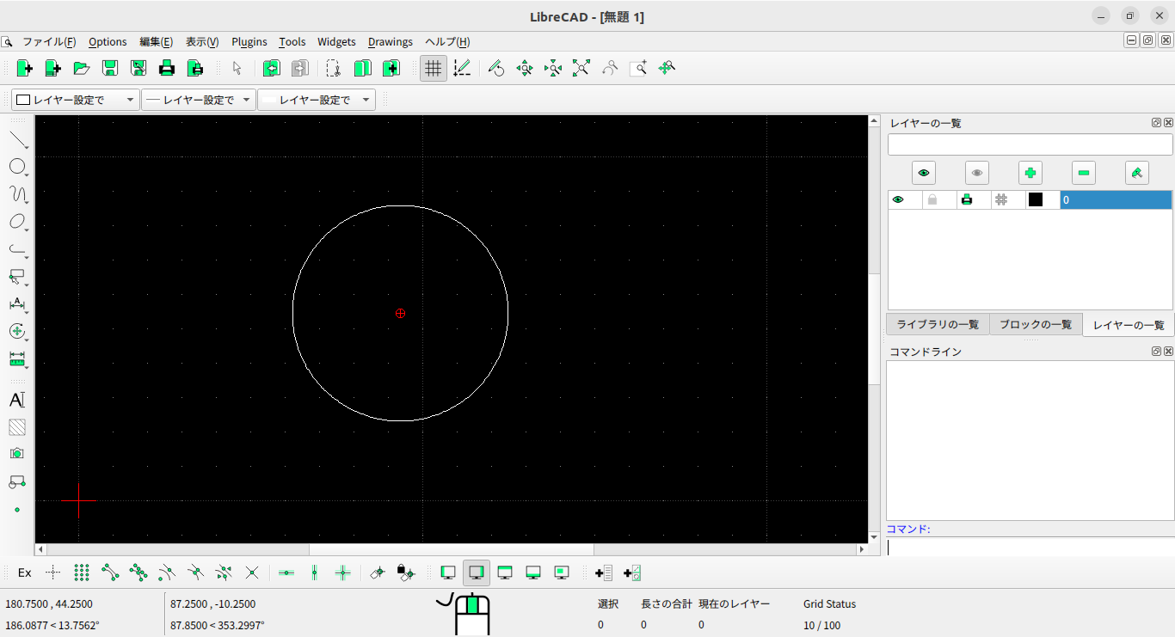Select the Circle drawing tool
The height and width of the screenshot is (637, 1175).
pos(18,166)
